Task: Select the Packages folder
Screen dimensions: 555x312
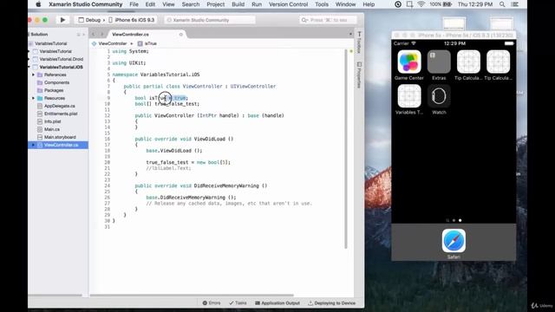Action: click(x=54, y=90)
